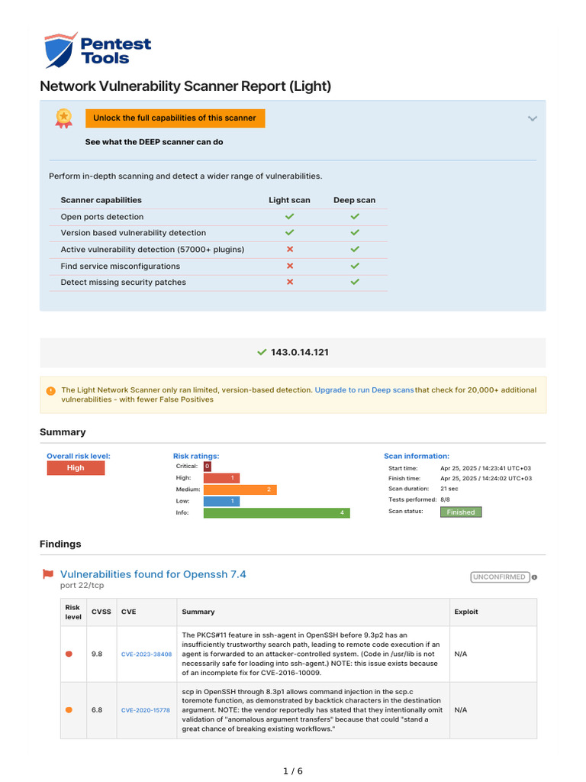Click the Exploit column header
Screen dimensions: 586x782
point(466,612)
